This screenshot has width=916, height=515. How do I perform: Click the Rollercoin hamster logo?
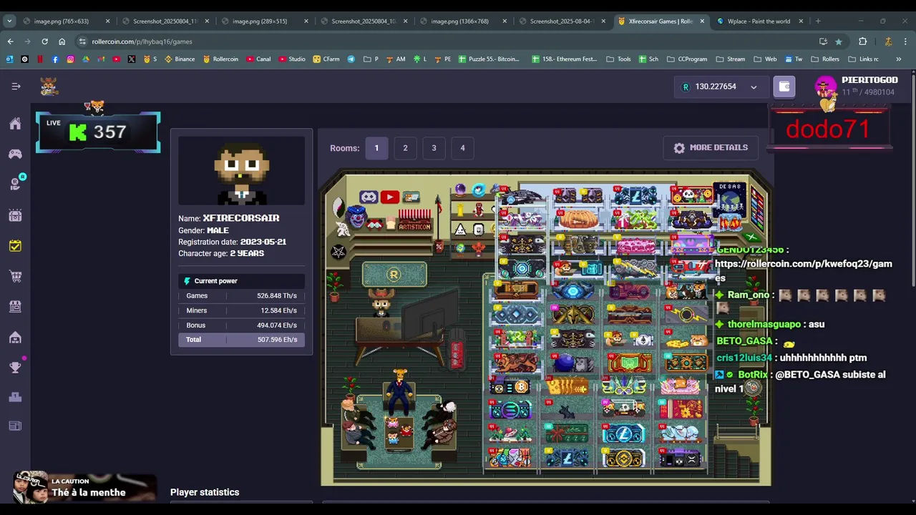click(49, 87)
